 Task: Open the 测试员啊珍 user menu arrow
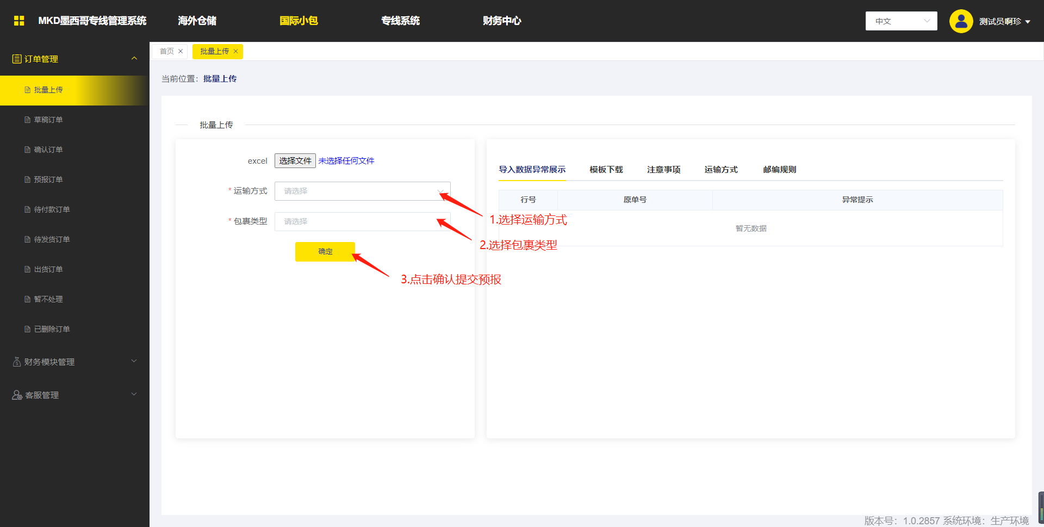1028,22
